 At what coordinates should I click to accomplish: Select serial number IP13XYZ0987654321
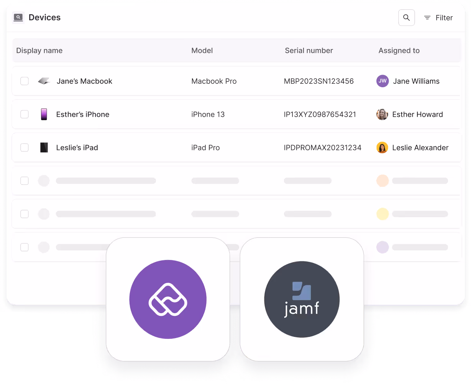tap(320, 114)
